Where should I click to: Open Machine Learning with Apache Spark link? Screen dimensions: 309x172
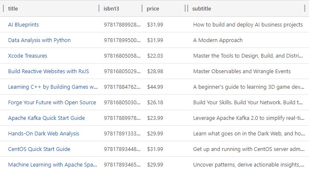[52, 164]
